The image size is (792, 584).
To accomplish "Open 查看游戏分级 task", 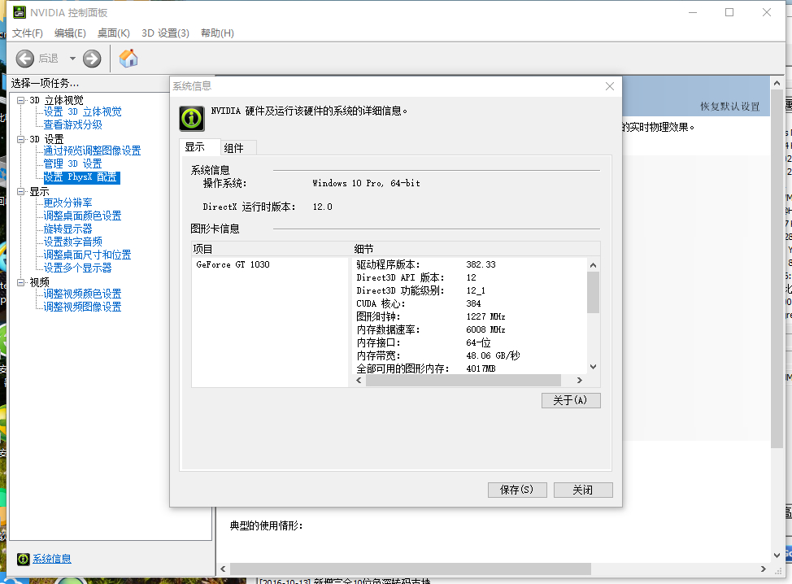I will pyautogui.click(x=72, y=124).
